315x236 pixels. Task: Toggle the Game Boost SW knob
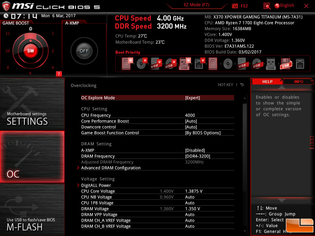(x=30, y=51)
